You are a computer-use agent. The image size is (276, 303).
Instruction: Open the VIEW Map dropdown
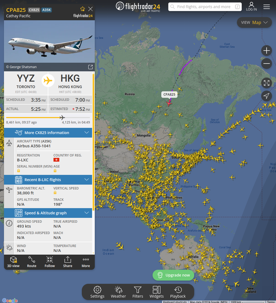click(254, 23)
